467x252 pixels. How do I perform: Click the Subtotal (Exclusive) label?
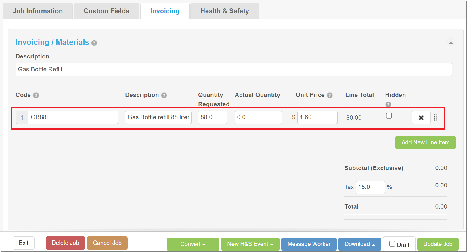(374, 168)
